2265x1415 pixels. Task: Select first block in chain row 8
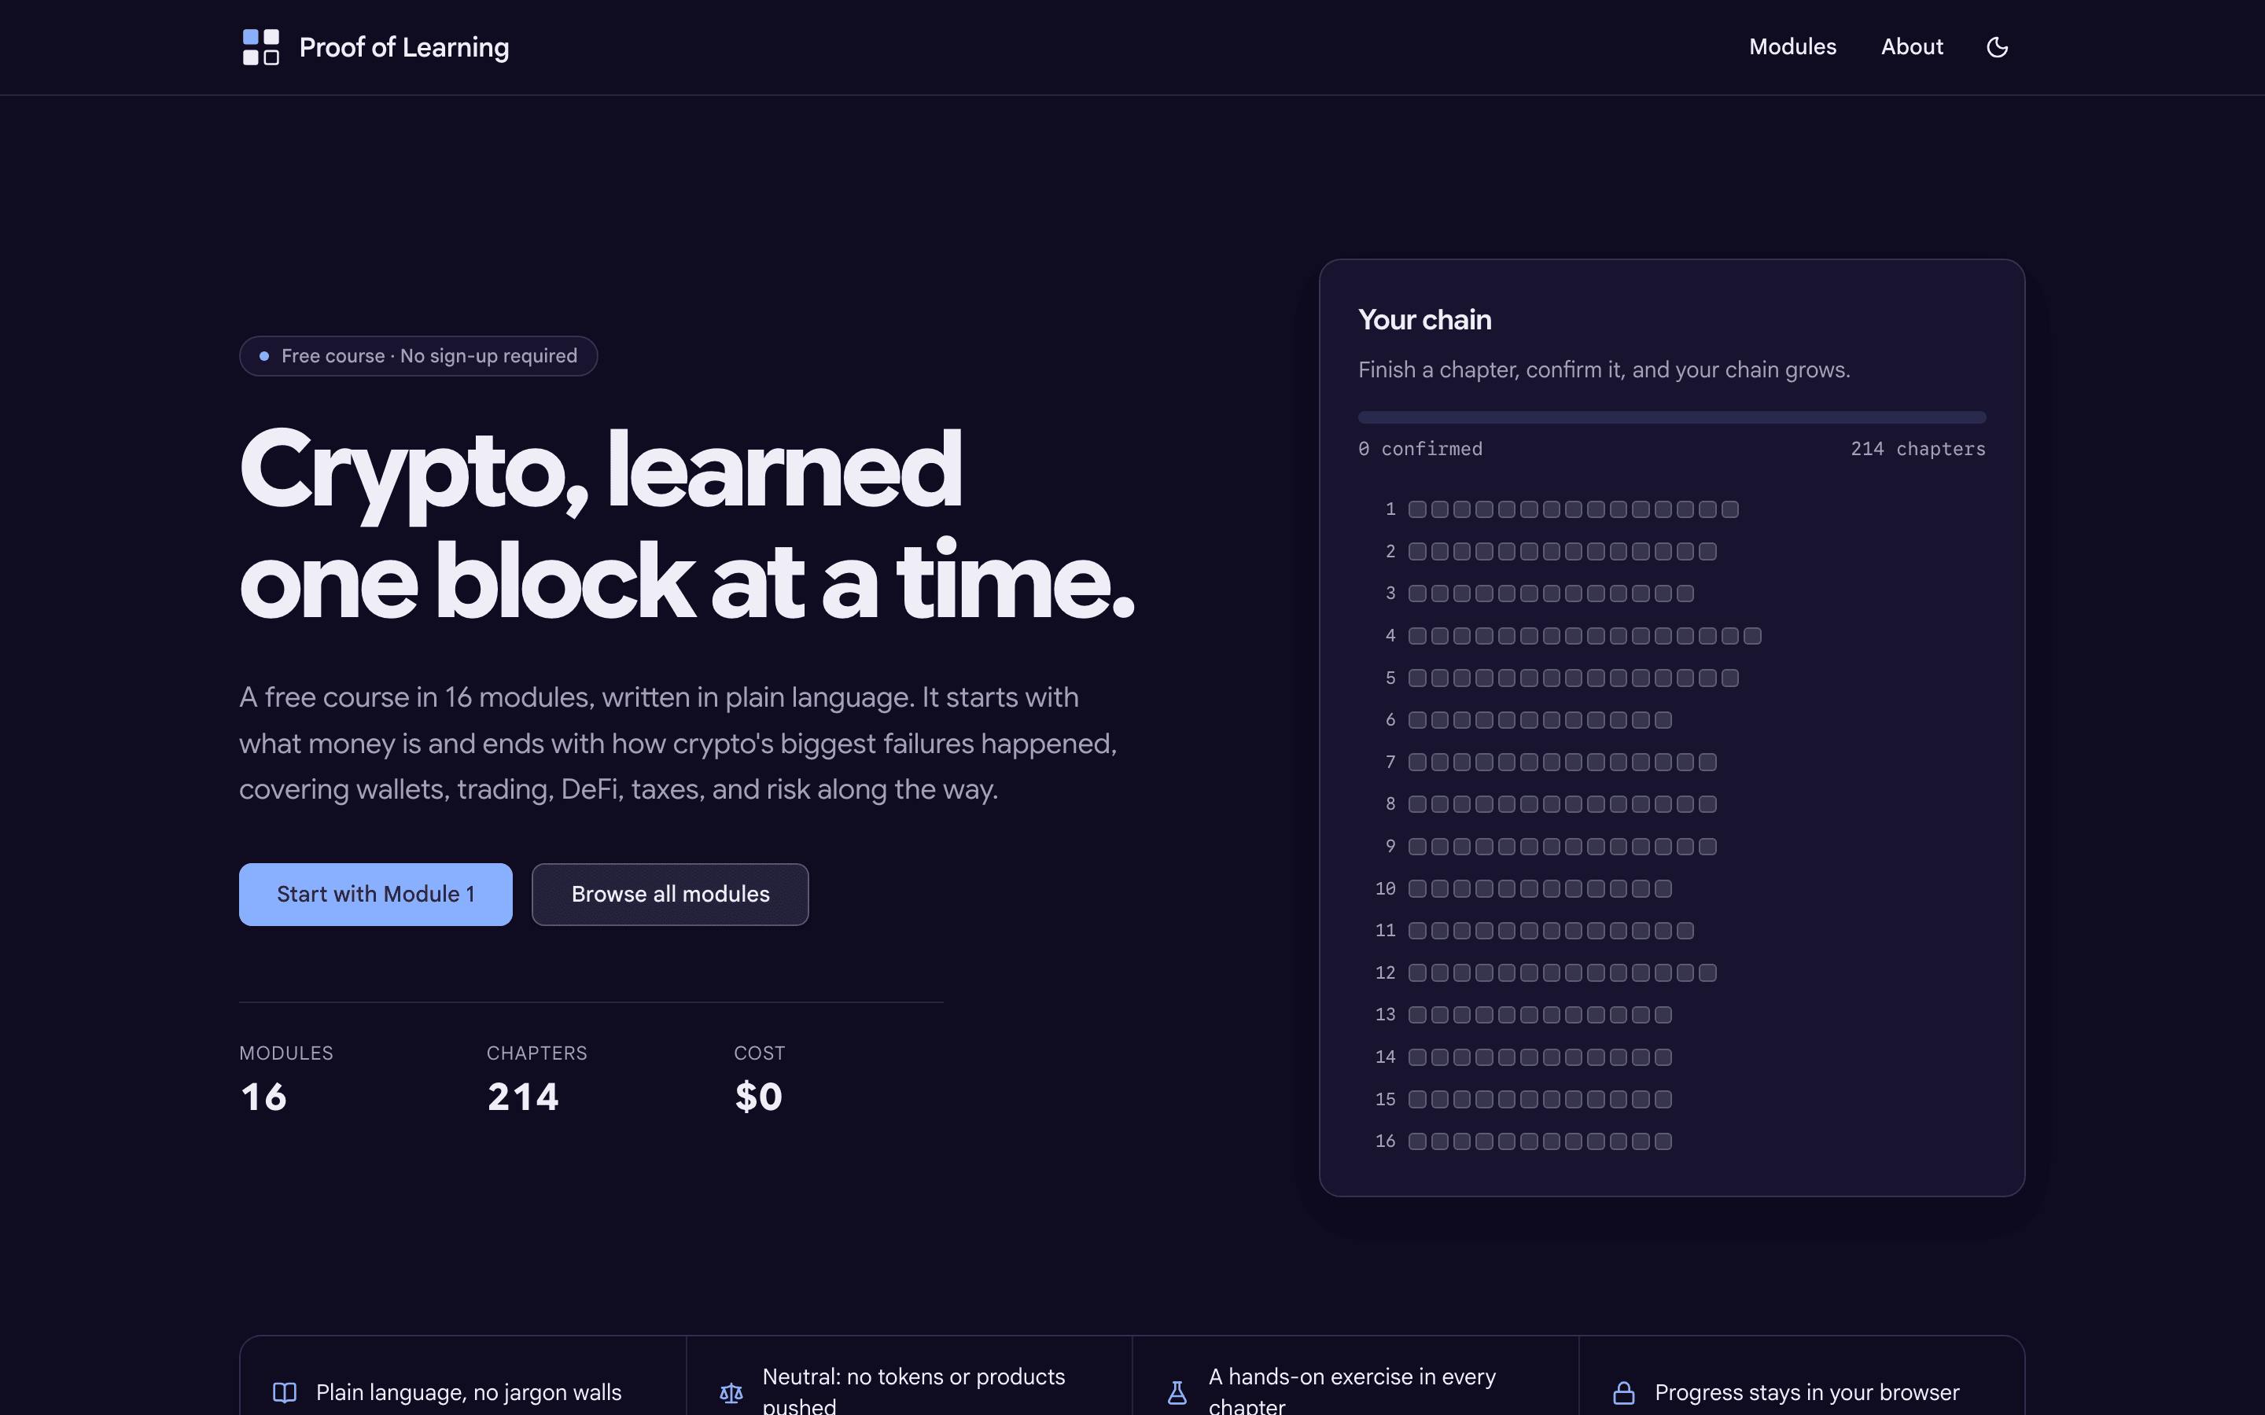pos(1417,804)
